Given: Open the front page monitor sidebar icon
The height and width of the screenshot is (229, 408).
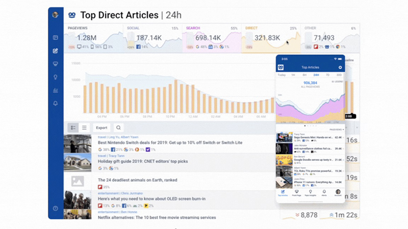Looking at the screenshot, I should [55, 64].
